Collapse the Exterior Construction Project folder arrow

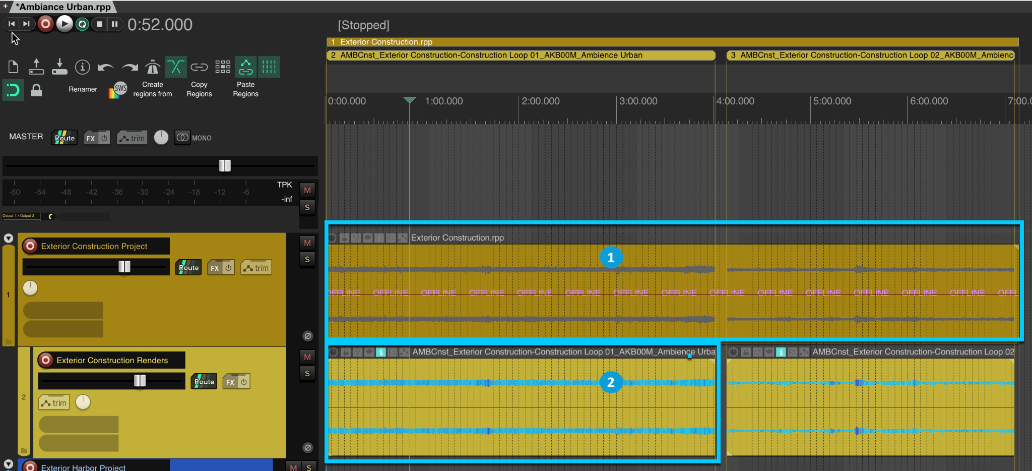9,238
